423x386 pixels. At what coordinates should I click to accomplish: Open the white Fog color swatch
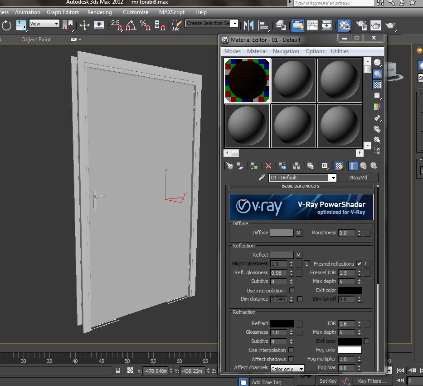coord(349,350)
